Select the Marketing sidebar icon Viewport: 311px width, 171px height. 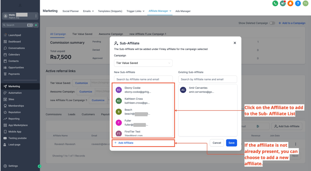(x=5, y=86)
